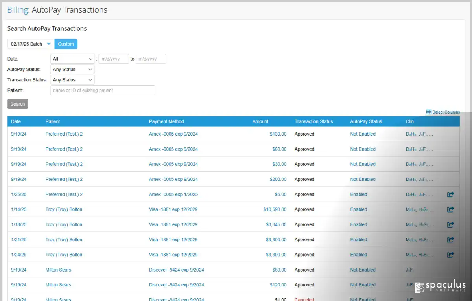The image size is (472, 301).
Task: Click the Billing breadcrumb link
Action: tap(18, 10)
